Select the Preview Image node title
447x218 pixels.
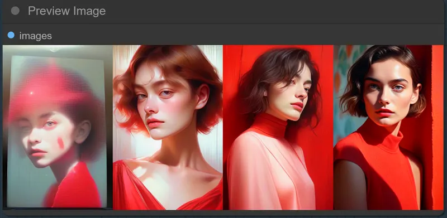66,11
